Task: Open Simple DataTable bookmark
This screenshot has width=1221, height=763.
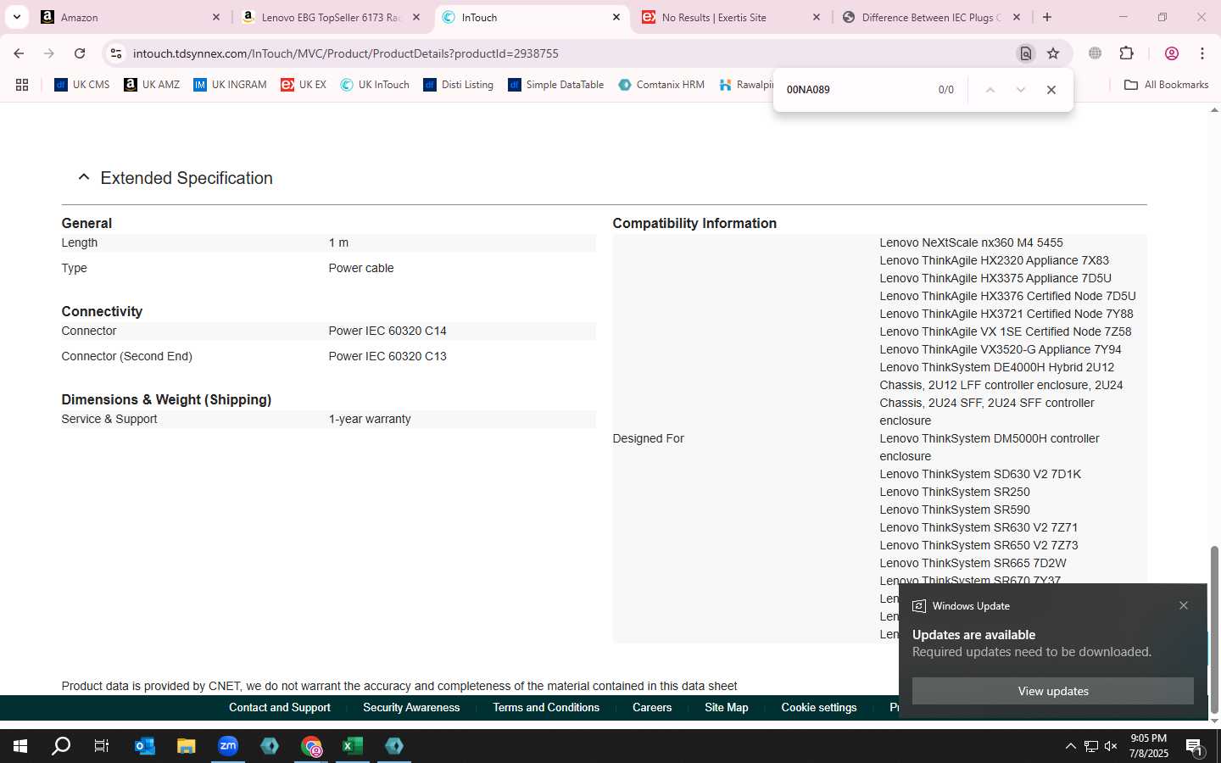Action: (556, 85)
